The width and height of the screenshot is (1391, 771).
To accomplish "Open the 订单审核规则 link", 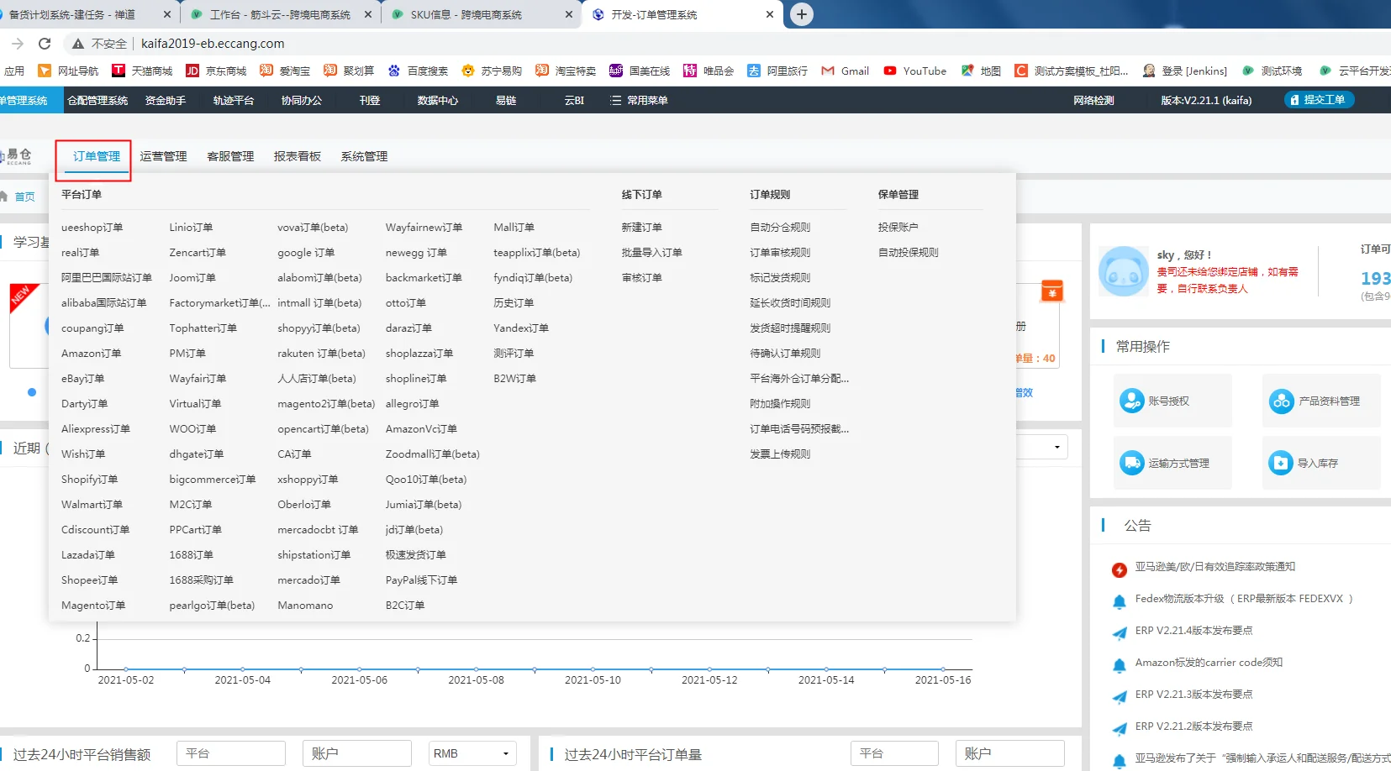I will point(780,253).
